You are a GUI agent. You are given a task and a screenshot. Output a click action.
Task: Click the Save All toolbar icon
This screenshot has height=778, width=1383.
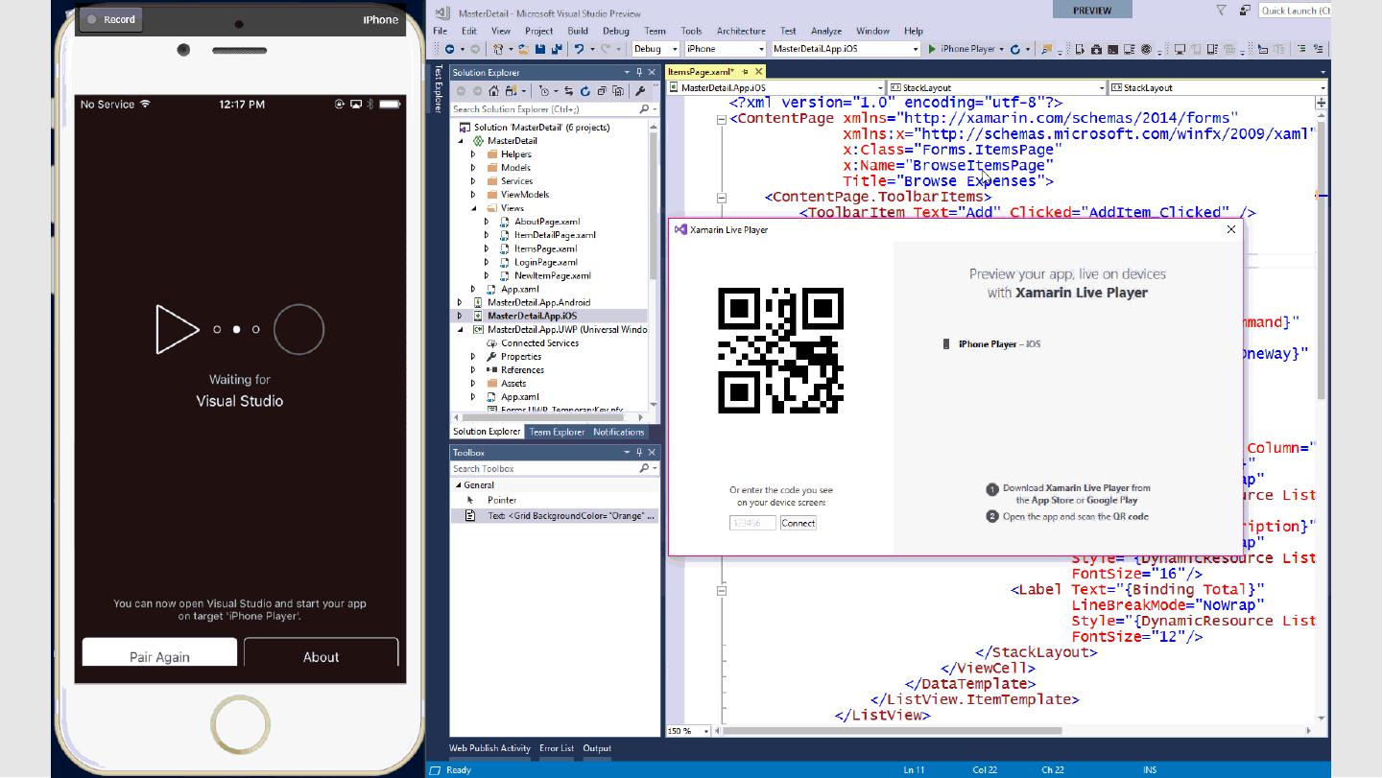click(x=556, y=49)
